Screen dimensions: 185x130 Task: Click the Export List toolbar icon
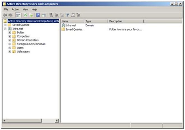[31, 15]
